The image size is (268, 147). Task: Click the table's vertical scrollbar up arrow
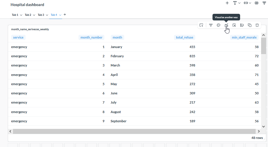[x=264, y=35]
